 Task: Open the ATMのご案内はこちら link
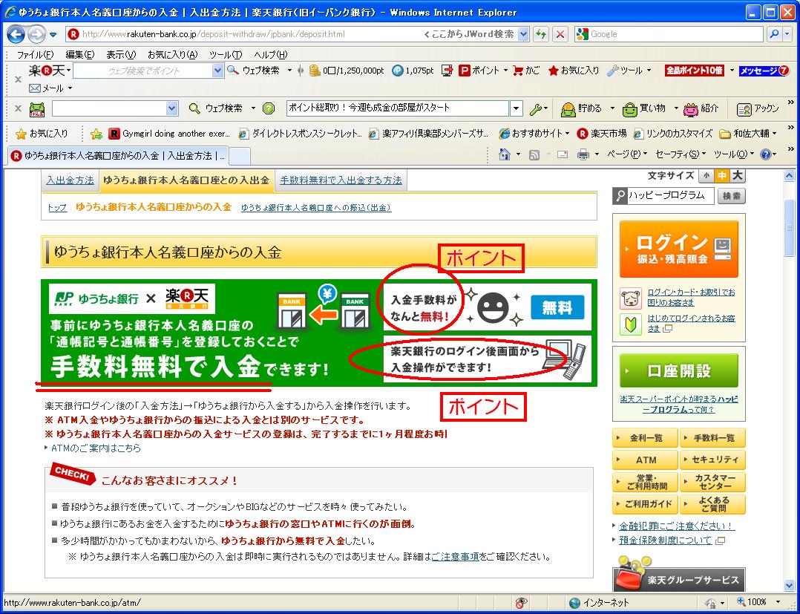tap(96, 448)
